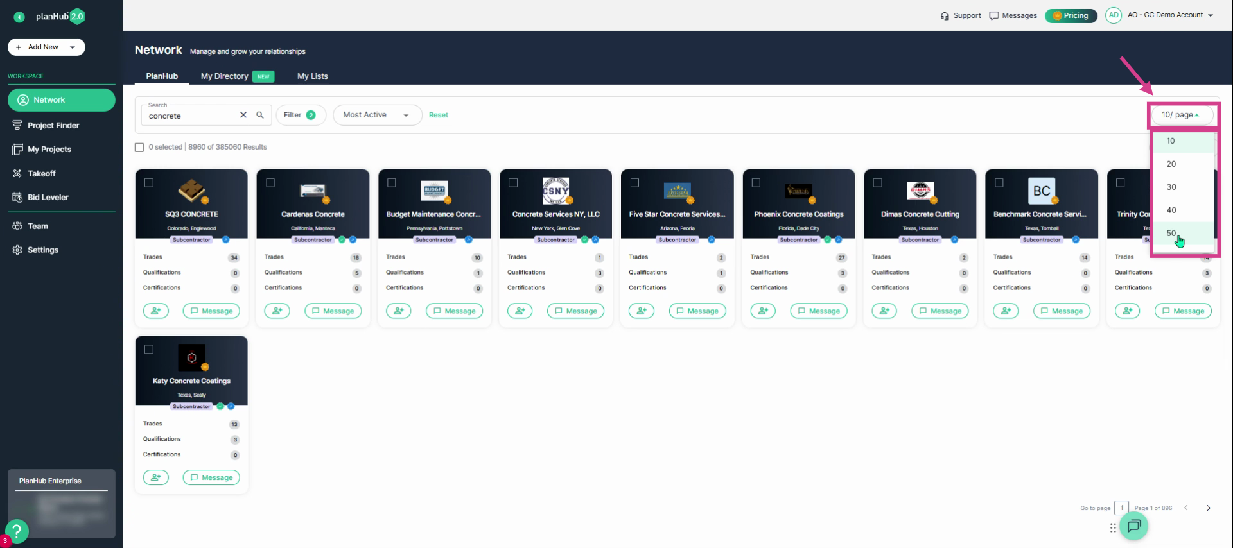Viewport: 1233px width, 548px height.
Task: Open the SQ3 CONCRETE company logo
Action: pyautogui.click(x=191, y=191)
